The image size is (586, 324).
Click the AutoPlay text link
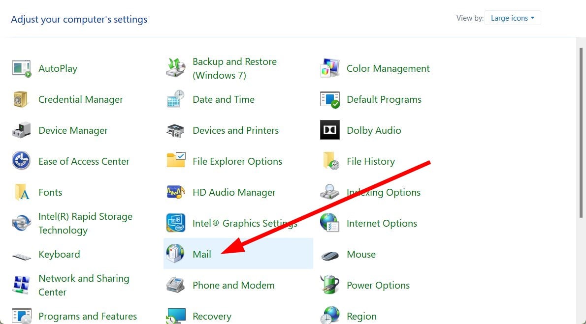[58, 68]
